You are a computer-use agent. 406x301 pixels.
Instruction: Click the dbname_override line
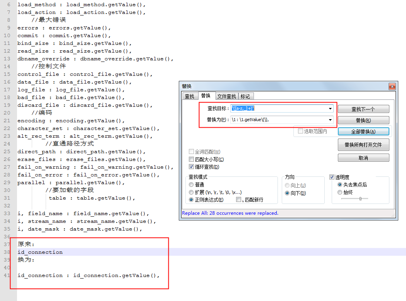(95, 59)
